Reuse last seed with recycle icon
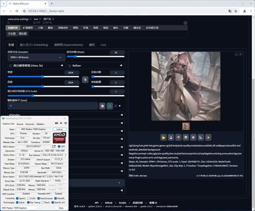 pyautogui.click(x=110, y=106)
